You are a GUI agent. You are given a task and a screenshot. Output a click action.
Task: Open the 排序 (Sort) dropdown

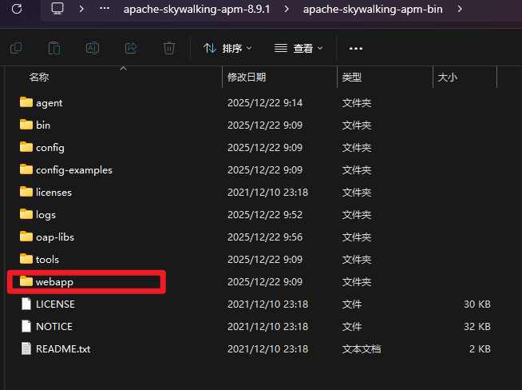point(227,48)
